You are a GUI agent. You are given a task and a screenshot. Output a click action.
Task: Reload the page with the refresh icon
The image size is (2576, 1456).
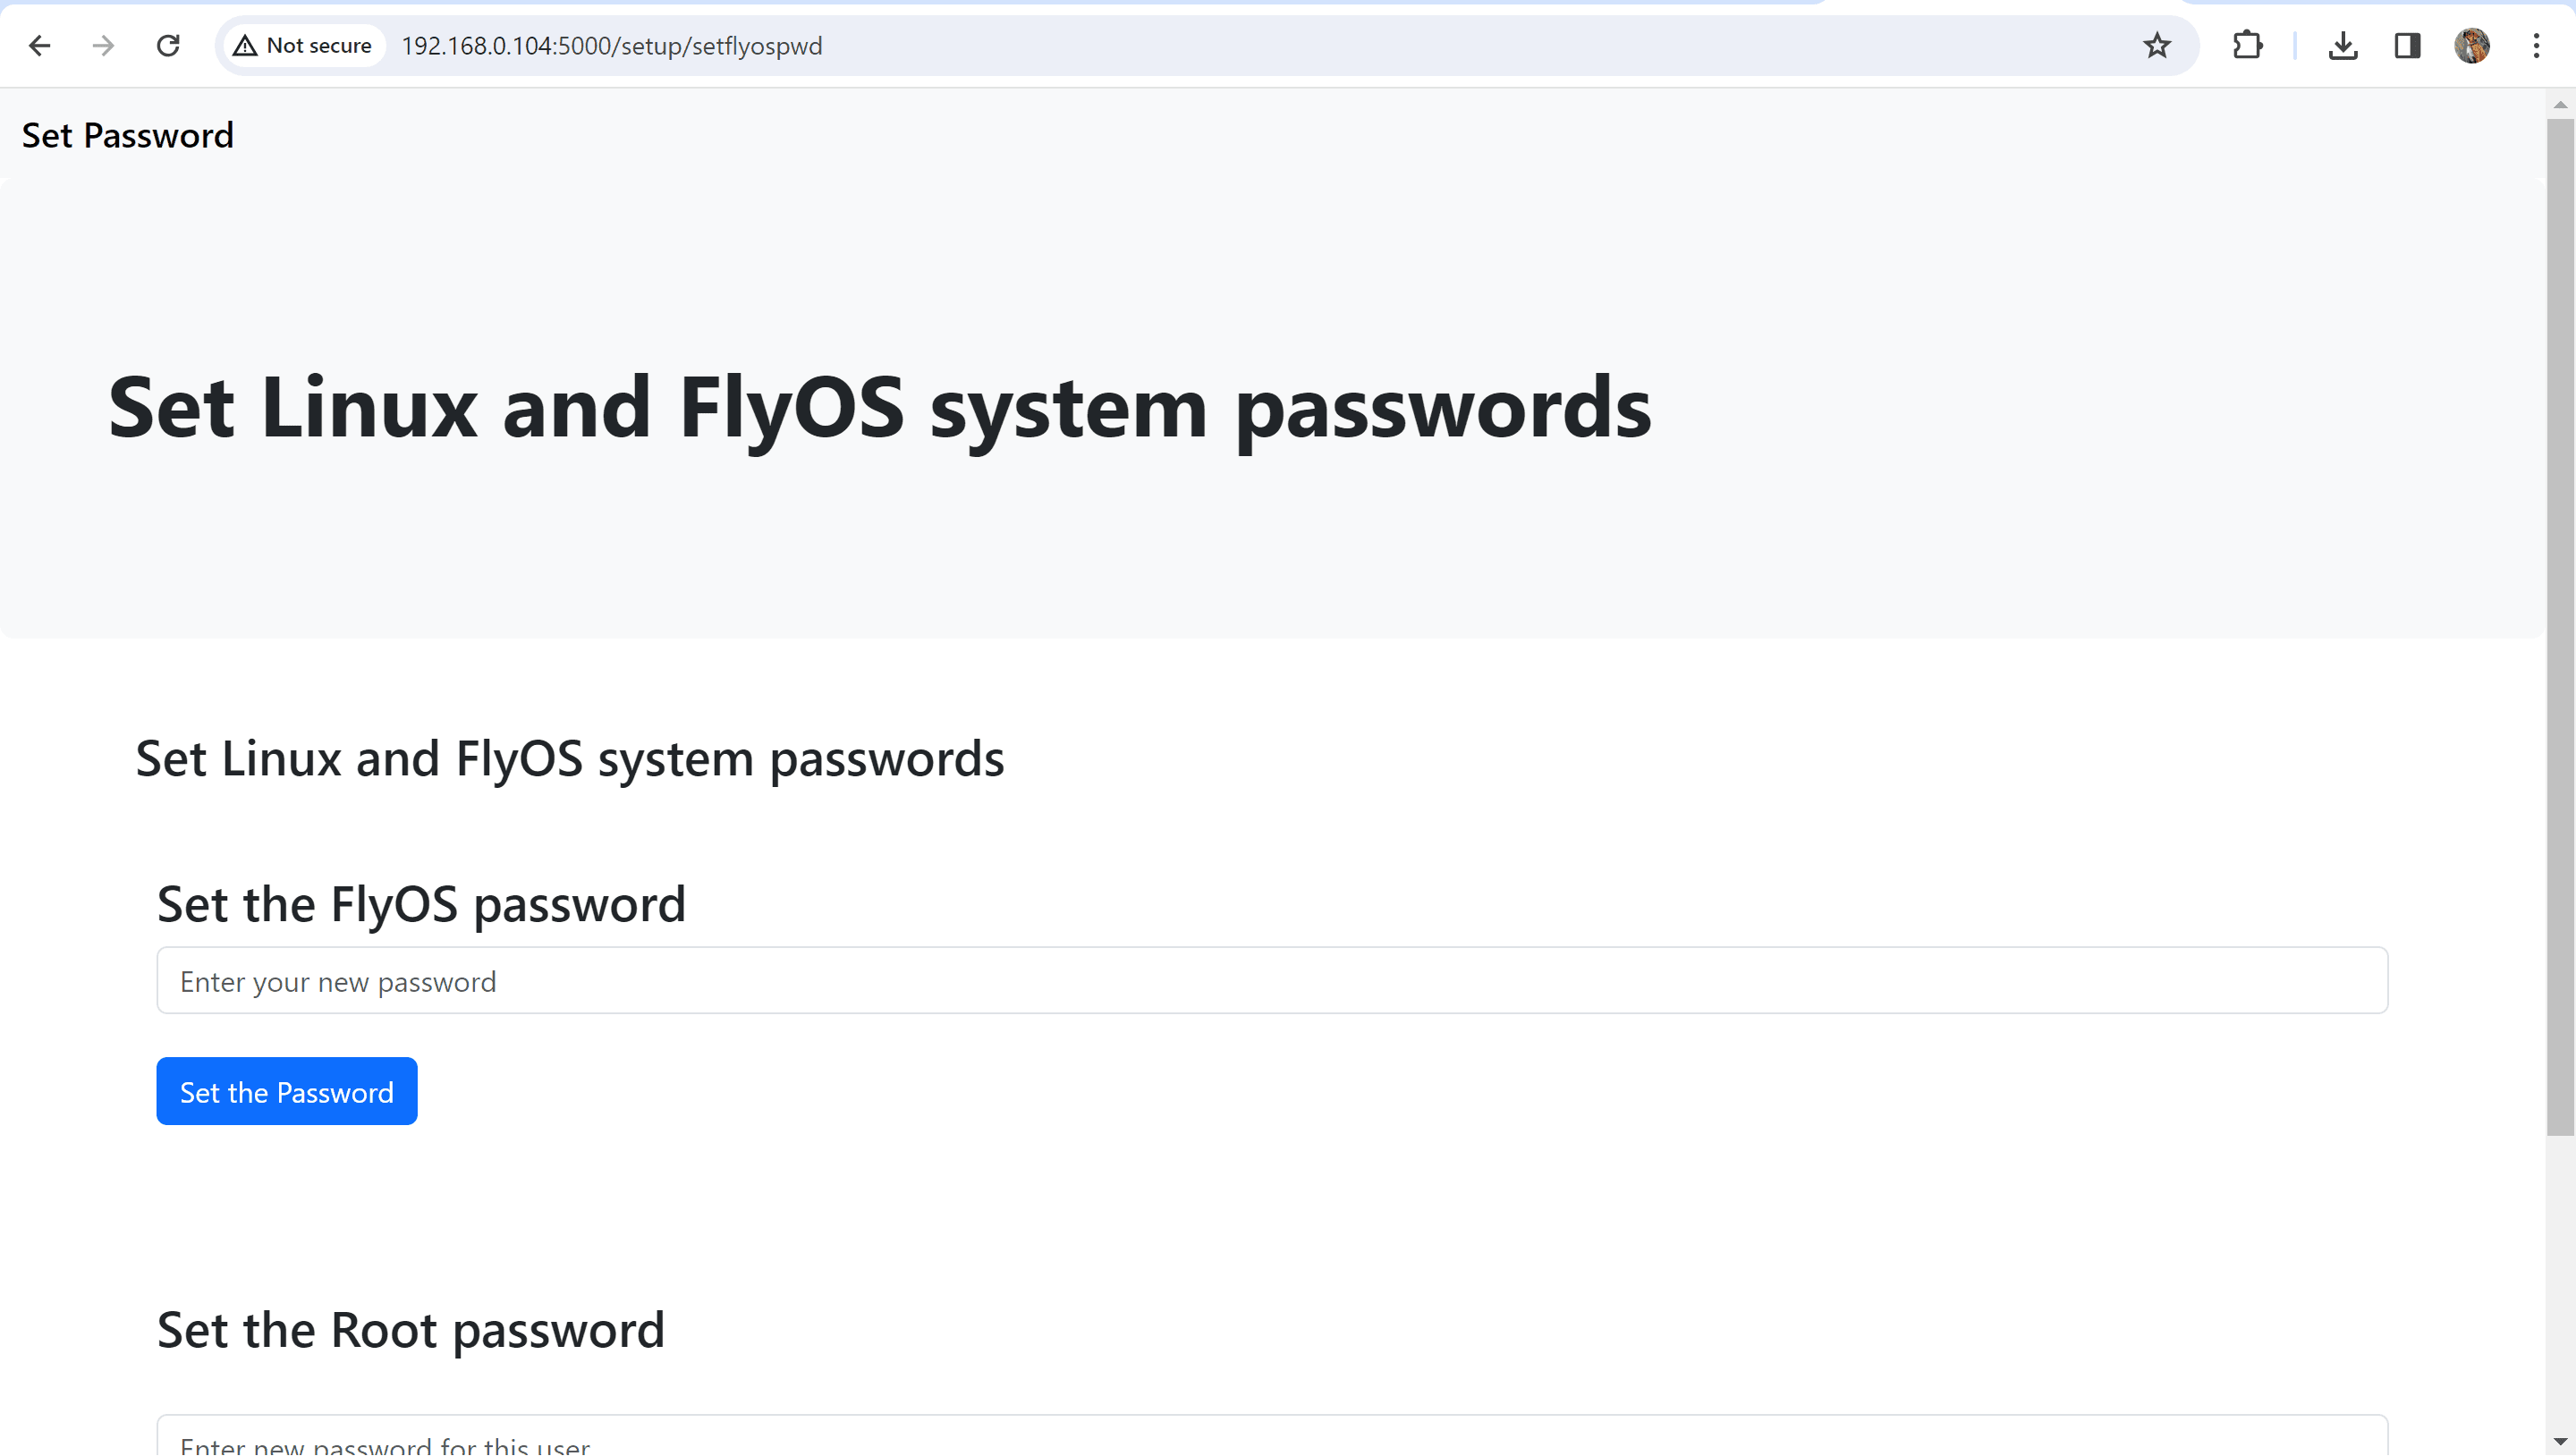click(168, 46)
